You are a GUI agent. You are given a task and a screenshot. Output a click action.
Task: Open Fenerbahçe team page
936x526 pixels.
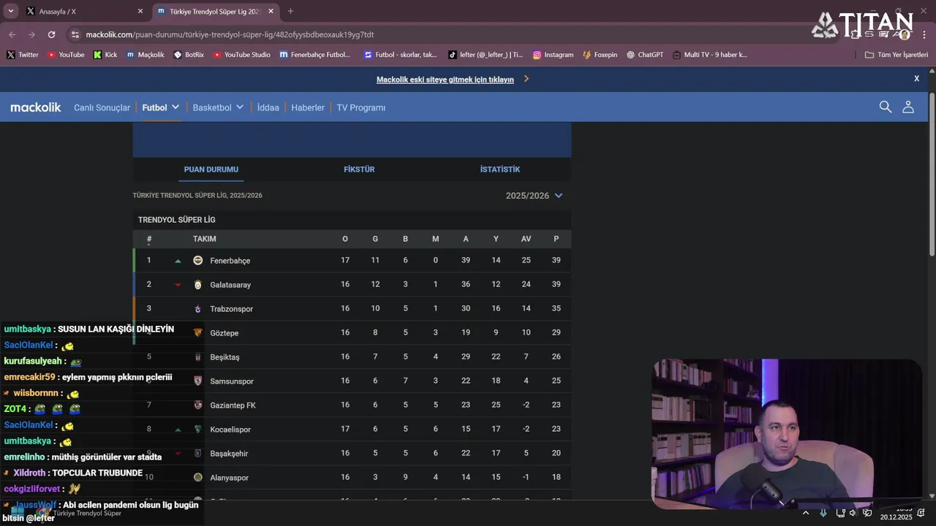230,261
